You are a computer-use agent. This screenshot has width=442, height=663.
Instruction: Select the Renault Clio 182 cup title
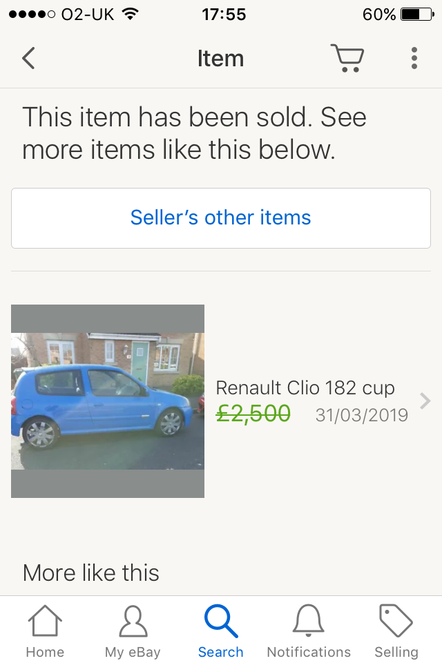(305, 387)
